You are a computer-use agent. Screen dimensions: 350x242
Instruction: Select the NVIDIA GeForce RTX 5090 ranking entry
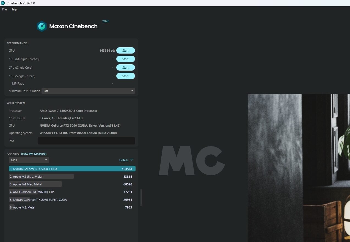(x=71, y=169)
